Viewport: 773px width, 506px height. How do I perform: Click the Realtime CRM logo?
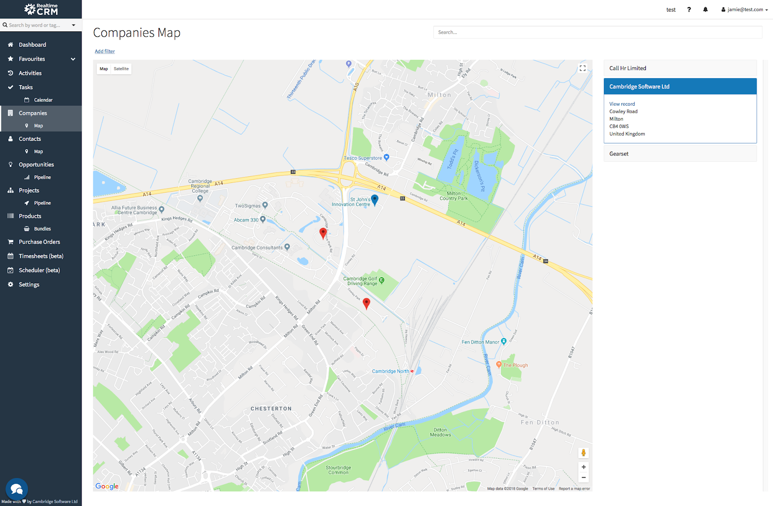pos(41,9)
